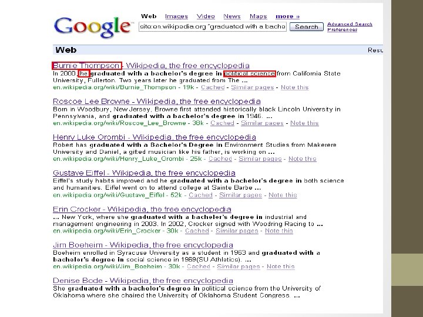Click the 'political science' text in first snippet
The height and width of the screenshot is (317, 423).
(x=250, y=73)
